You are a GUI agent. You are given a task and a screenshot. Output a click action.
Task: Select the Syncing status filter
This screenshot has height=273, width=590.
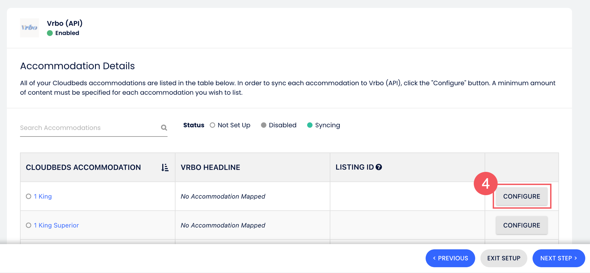[310, 125]
